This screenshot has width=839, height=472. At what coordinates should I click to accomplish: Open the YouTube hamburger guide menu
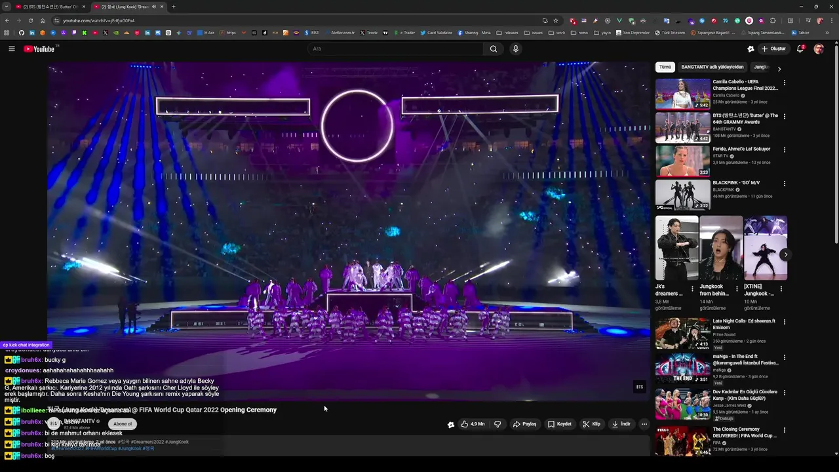[x=12, y=49]
